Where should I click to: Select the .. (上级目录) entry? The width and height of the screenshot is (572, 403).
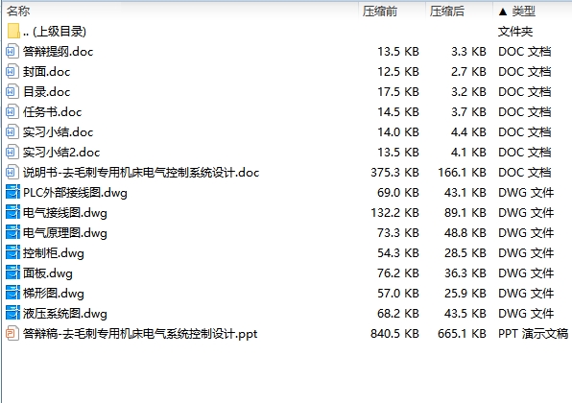(x=55, y=32)
